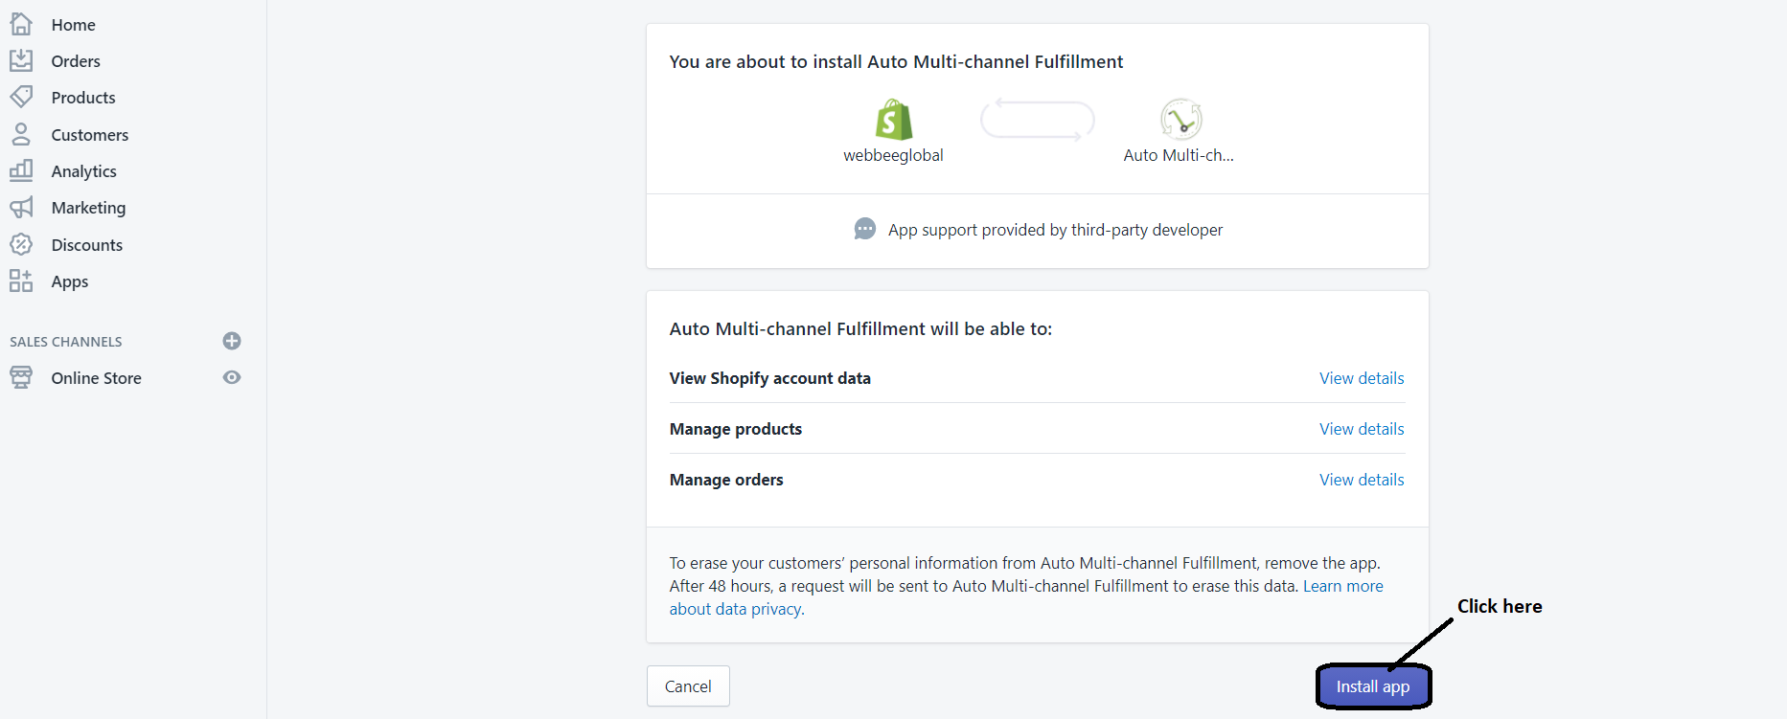1787x719 pixels.
Task: Expand View details for Manage products
Action: 1361,429
